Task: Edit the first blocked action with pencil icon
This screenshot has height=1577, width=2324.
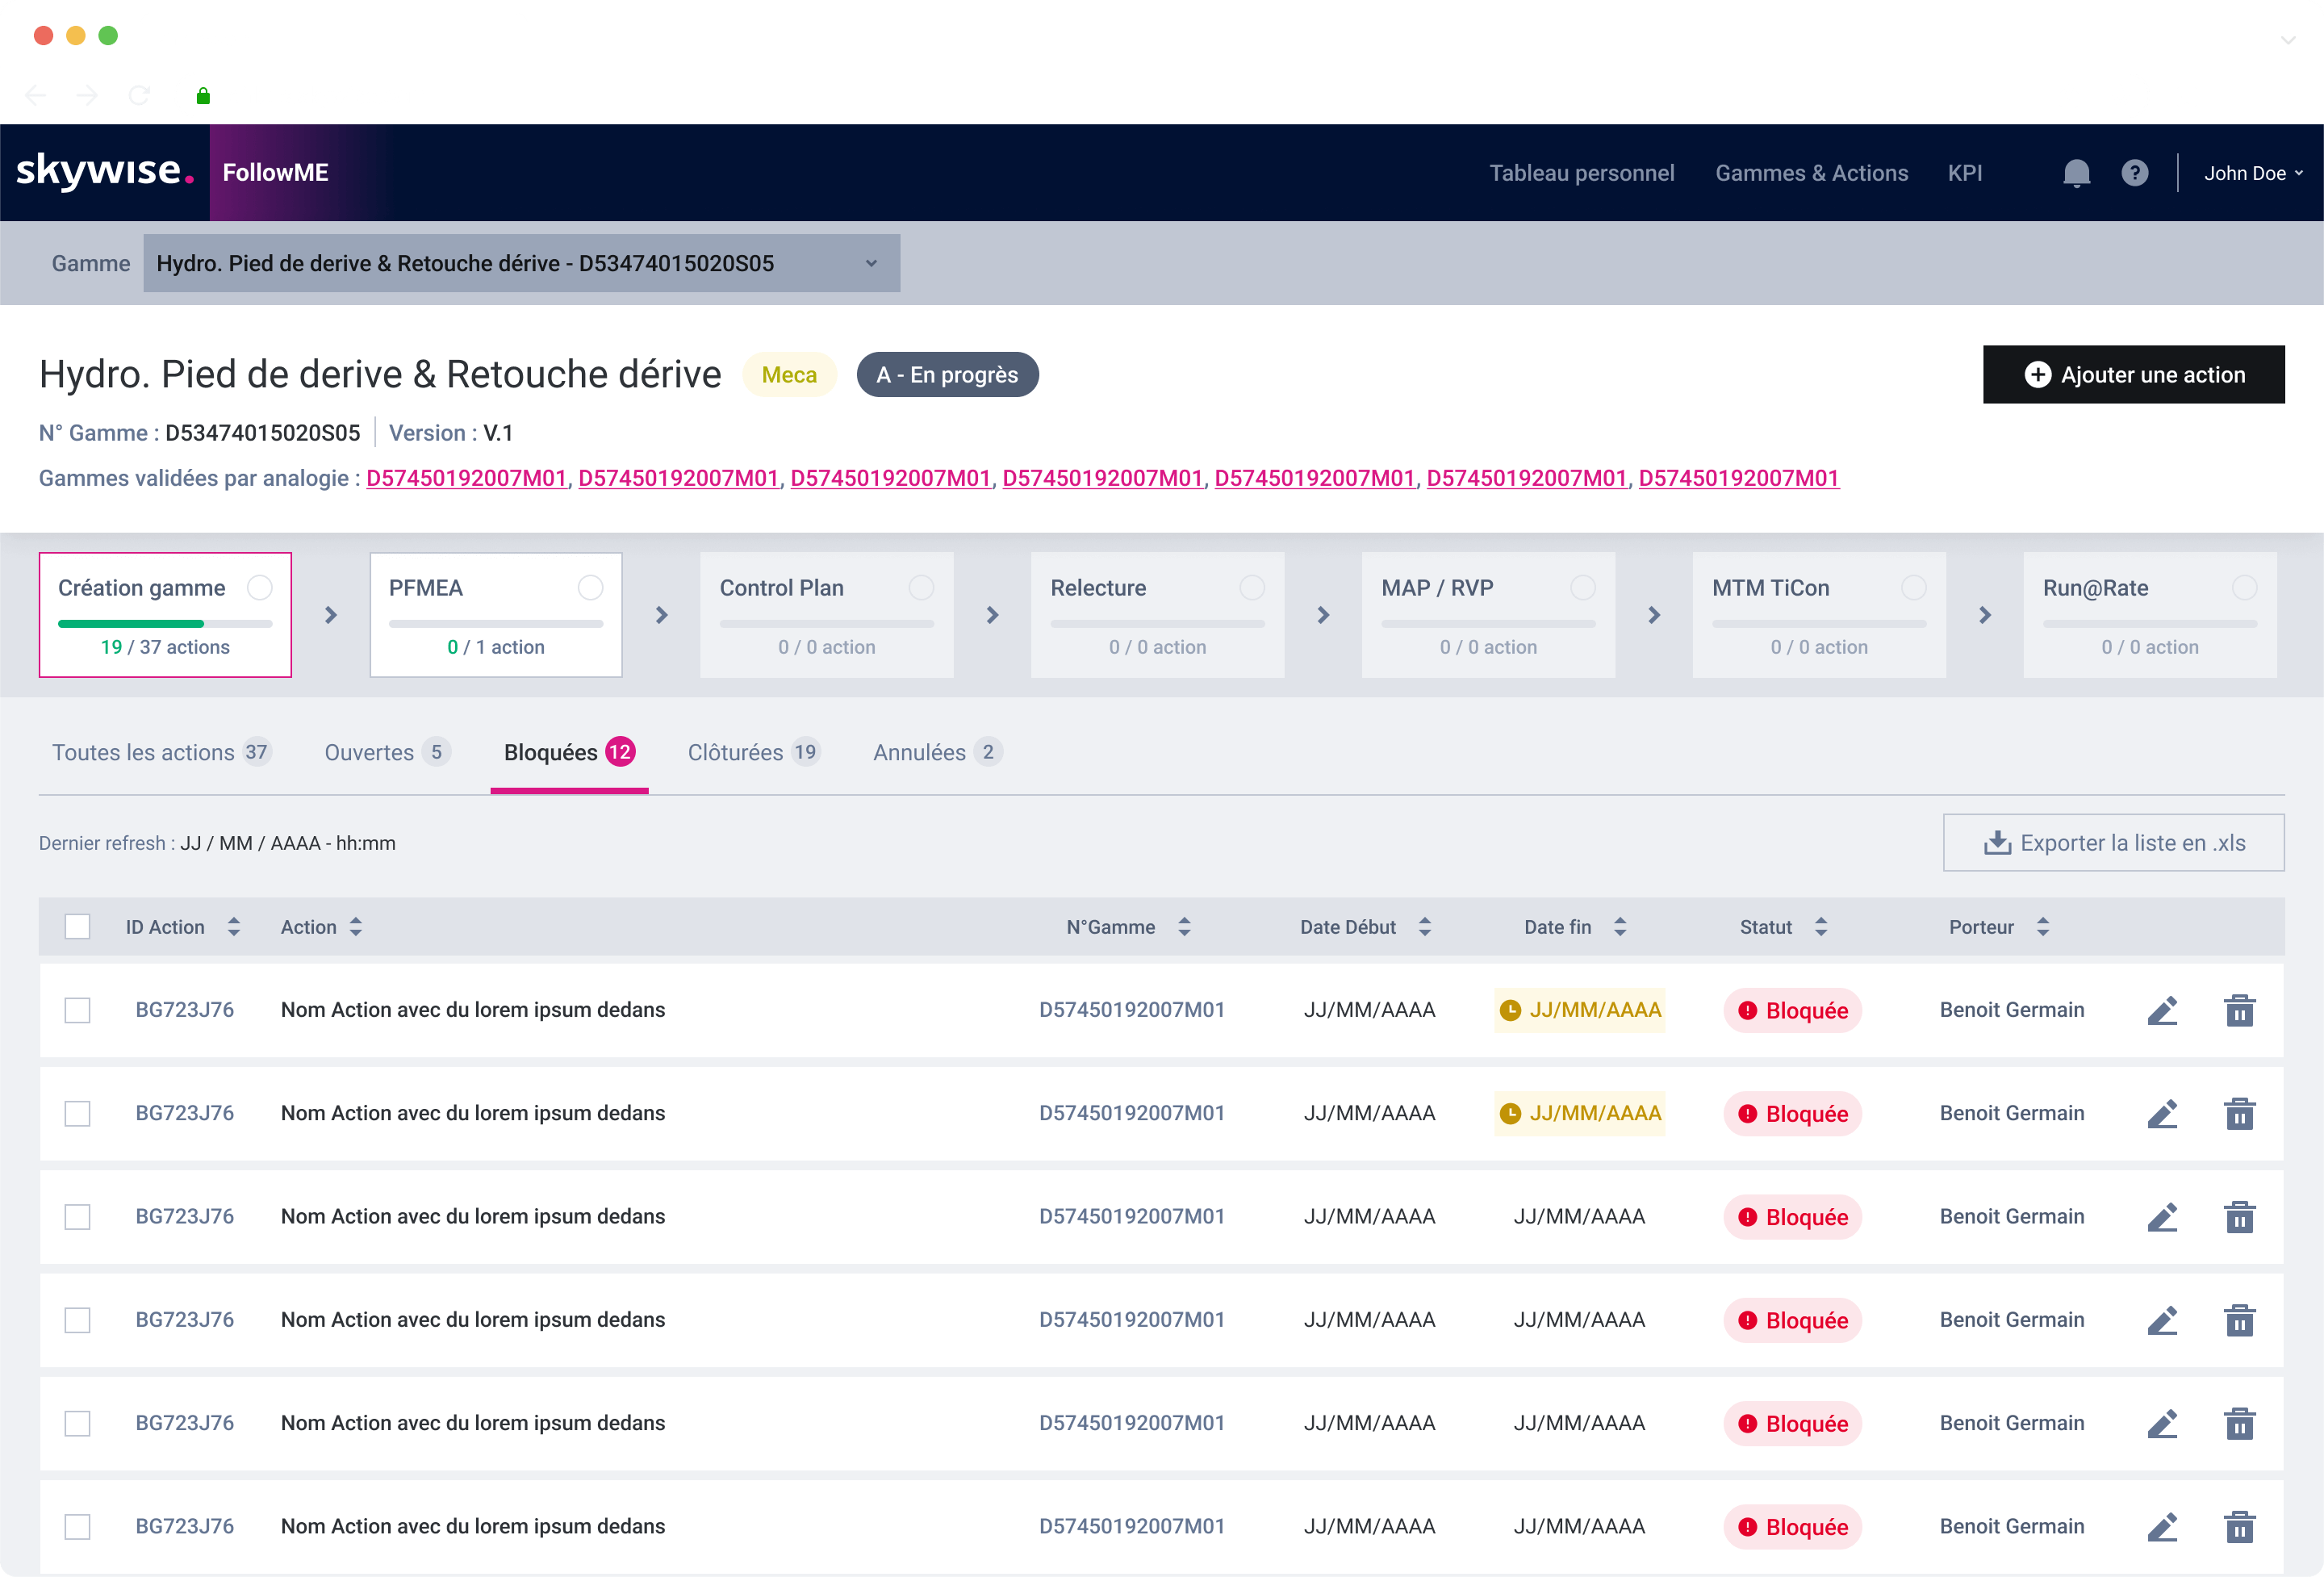Action: [x=2163, y=1010]
